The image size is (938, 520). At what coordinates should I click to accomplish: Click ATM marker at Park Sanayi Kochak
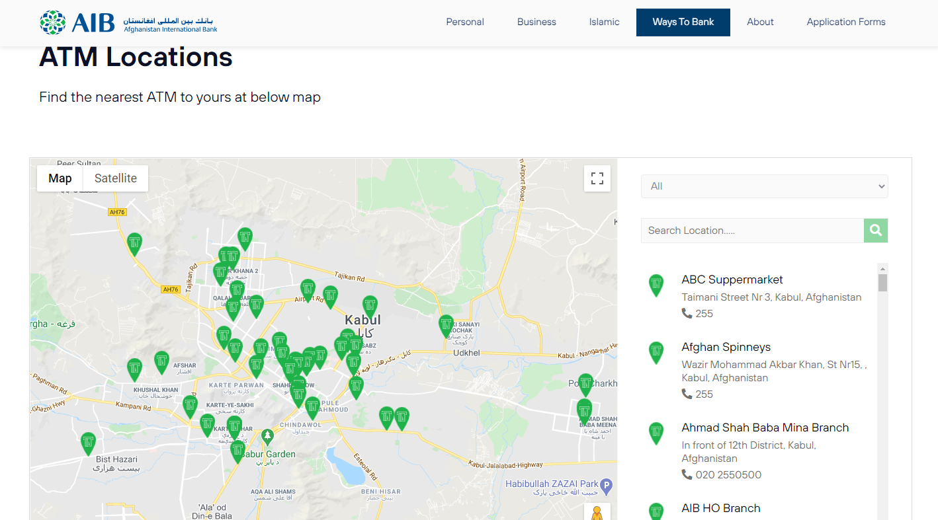447,326
